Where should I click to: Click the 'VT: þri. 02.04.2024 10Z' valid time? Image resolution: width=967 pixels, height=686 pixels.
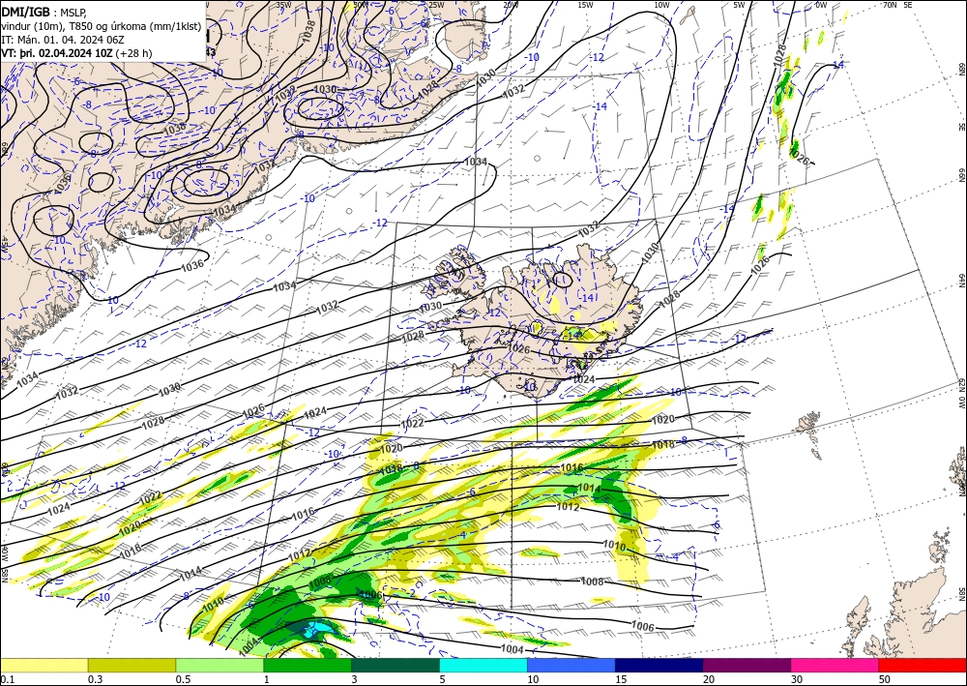point(57,53)
